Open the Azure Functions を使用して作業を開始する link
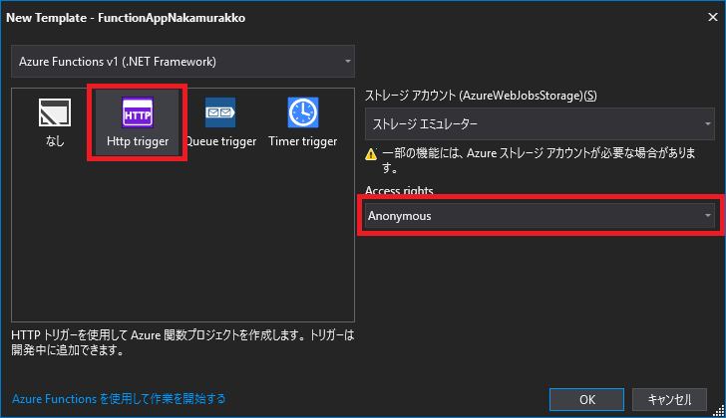Screen dimensions: 726x418 tap(119, 399)
